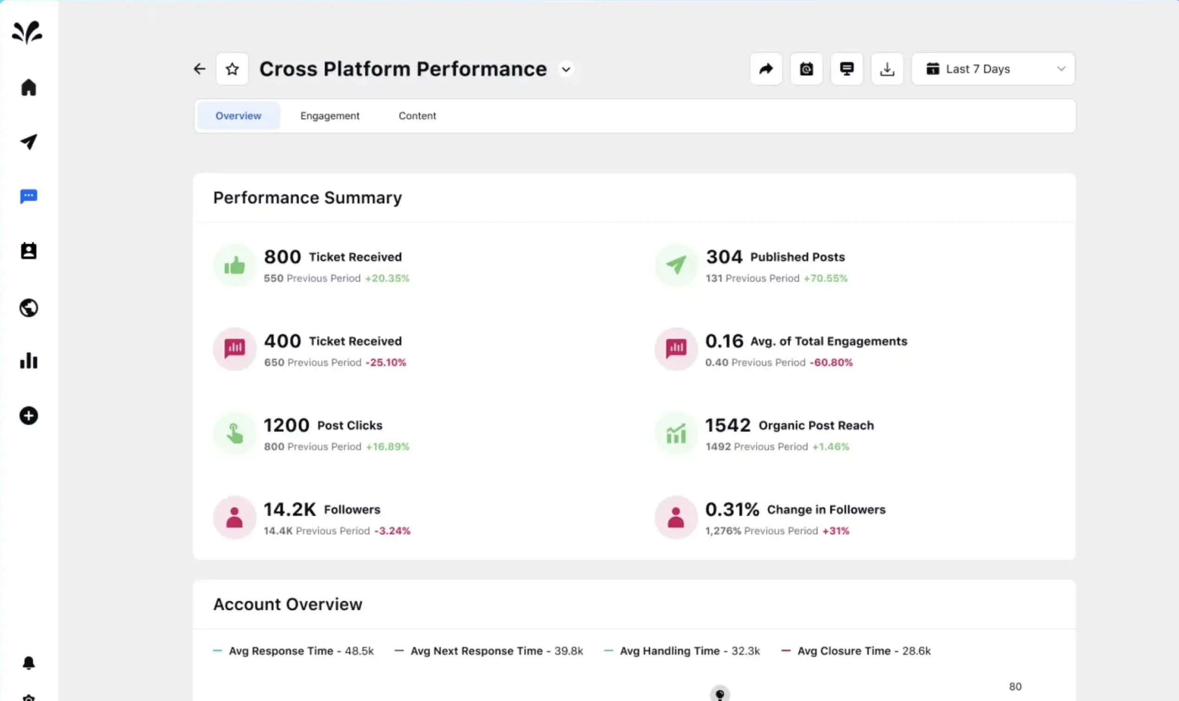Screen dimensions: 1179x701
Task: Click the add/plus icon in sidebar
Action: pyautogui.click(x=29, y=415)
